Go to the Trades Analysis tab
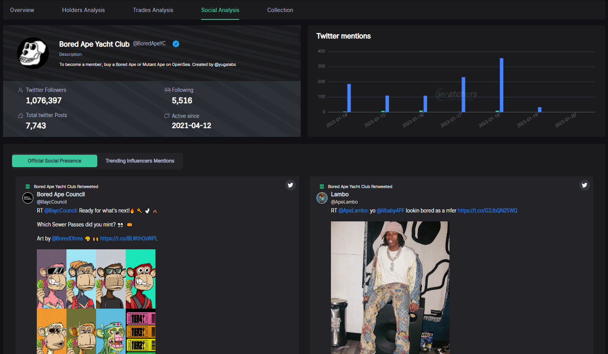 coord(153,10)
